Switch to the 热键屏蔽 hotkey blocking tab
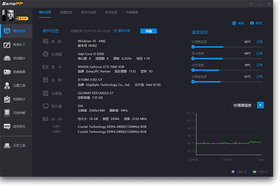Screen dimensions: 280x186 (x=132, y=12)
